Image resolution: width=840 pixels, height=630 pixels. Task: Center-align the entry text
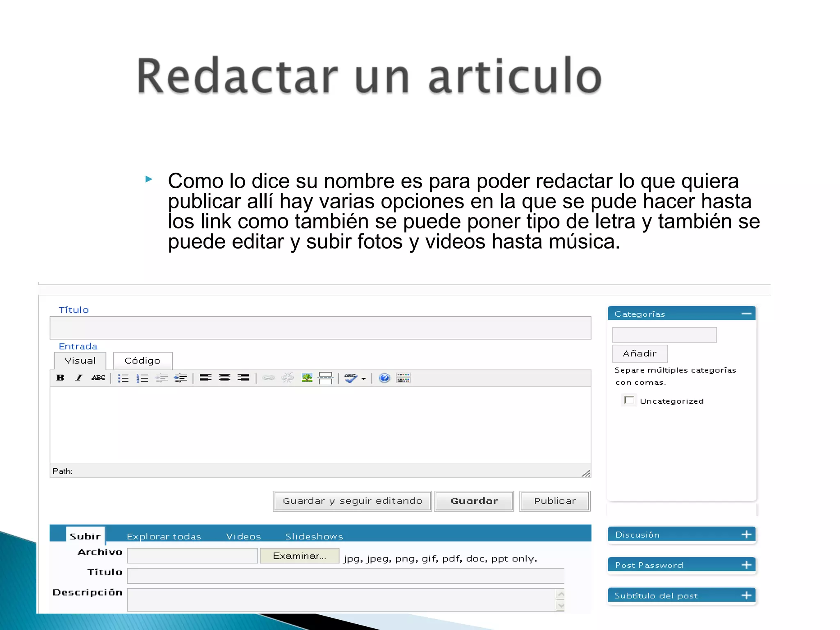click(224, 378)
